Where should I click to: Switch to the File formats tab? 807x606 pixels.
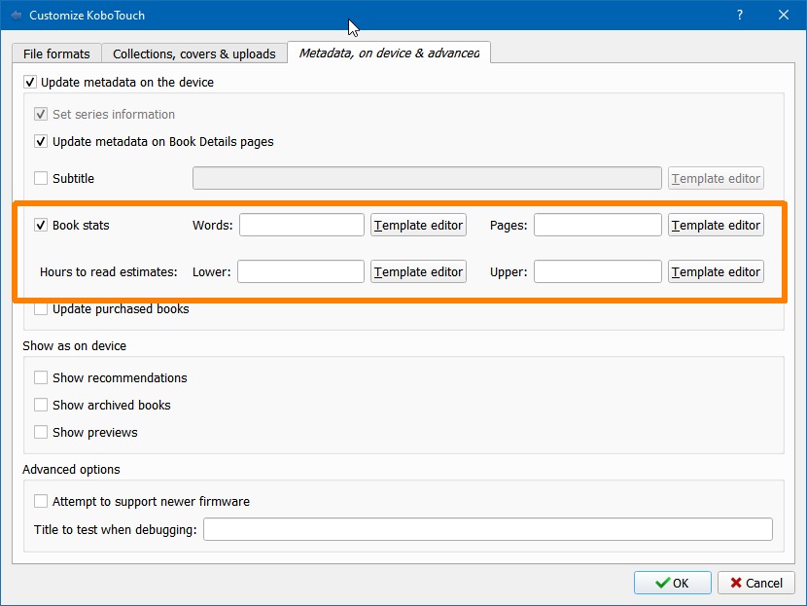56,53
